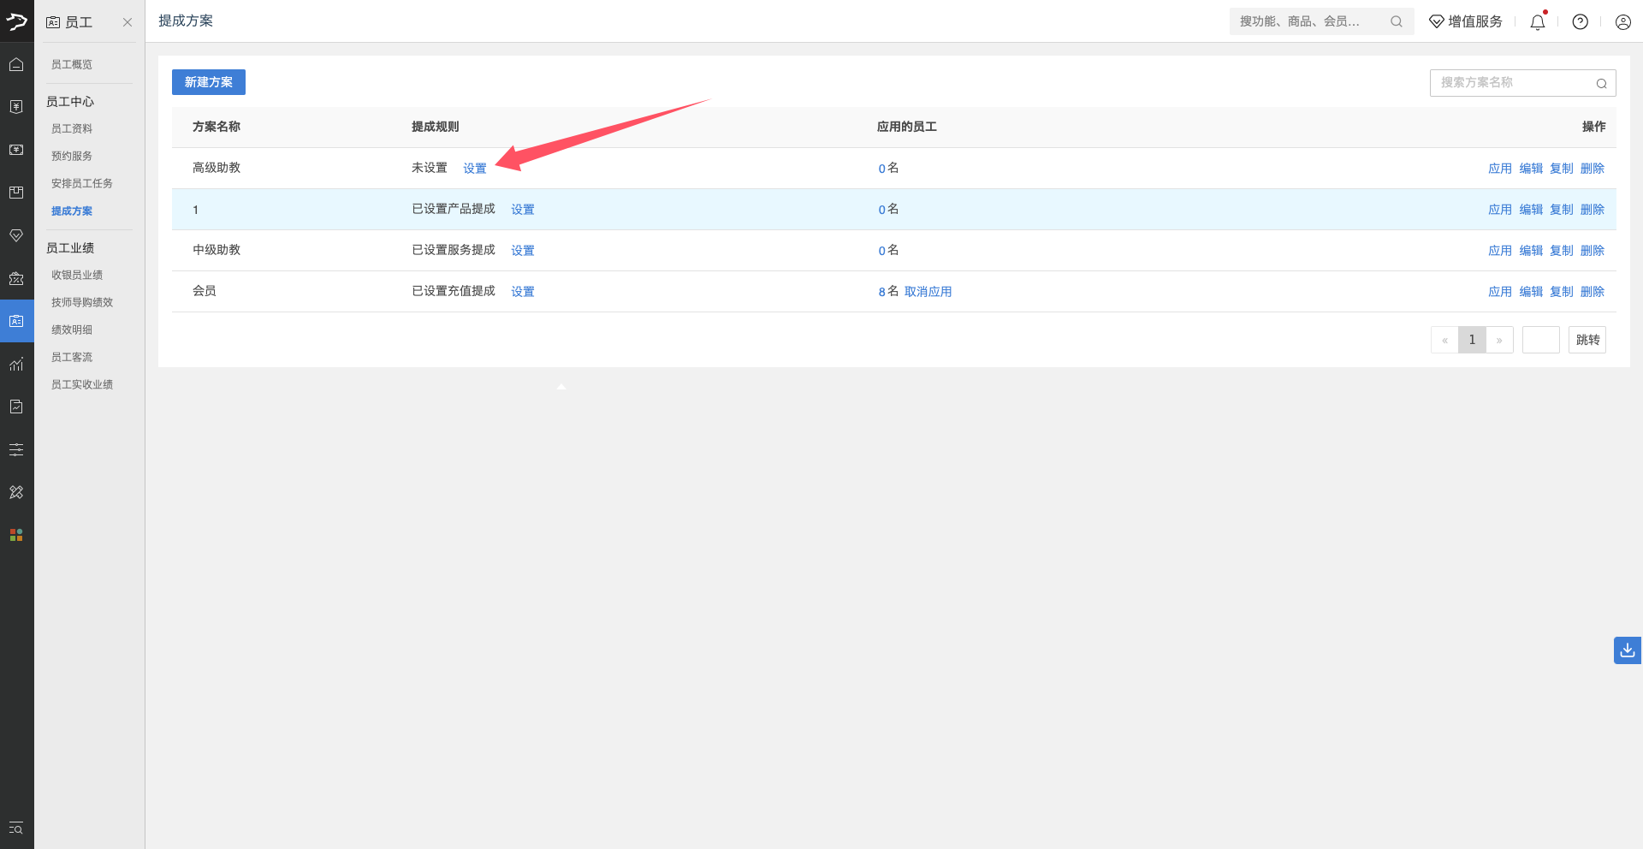
Task: Click the 高级助教 plan name cell
Action: [x=216, y=168]
